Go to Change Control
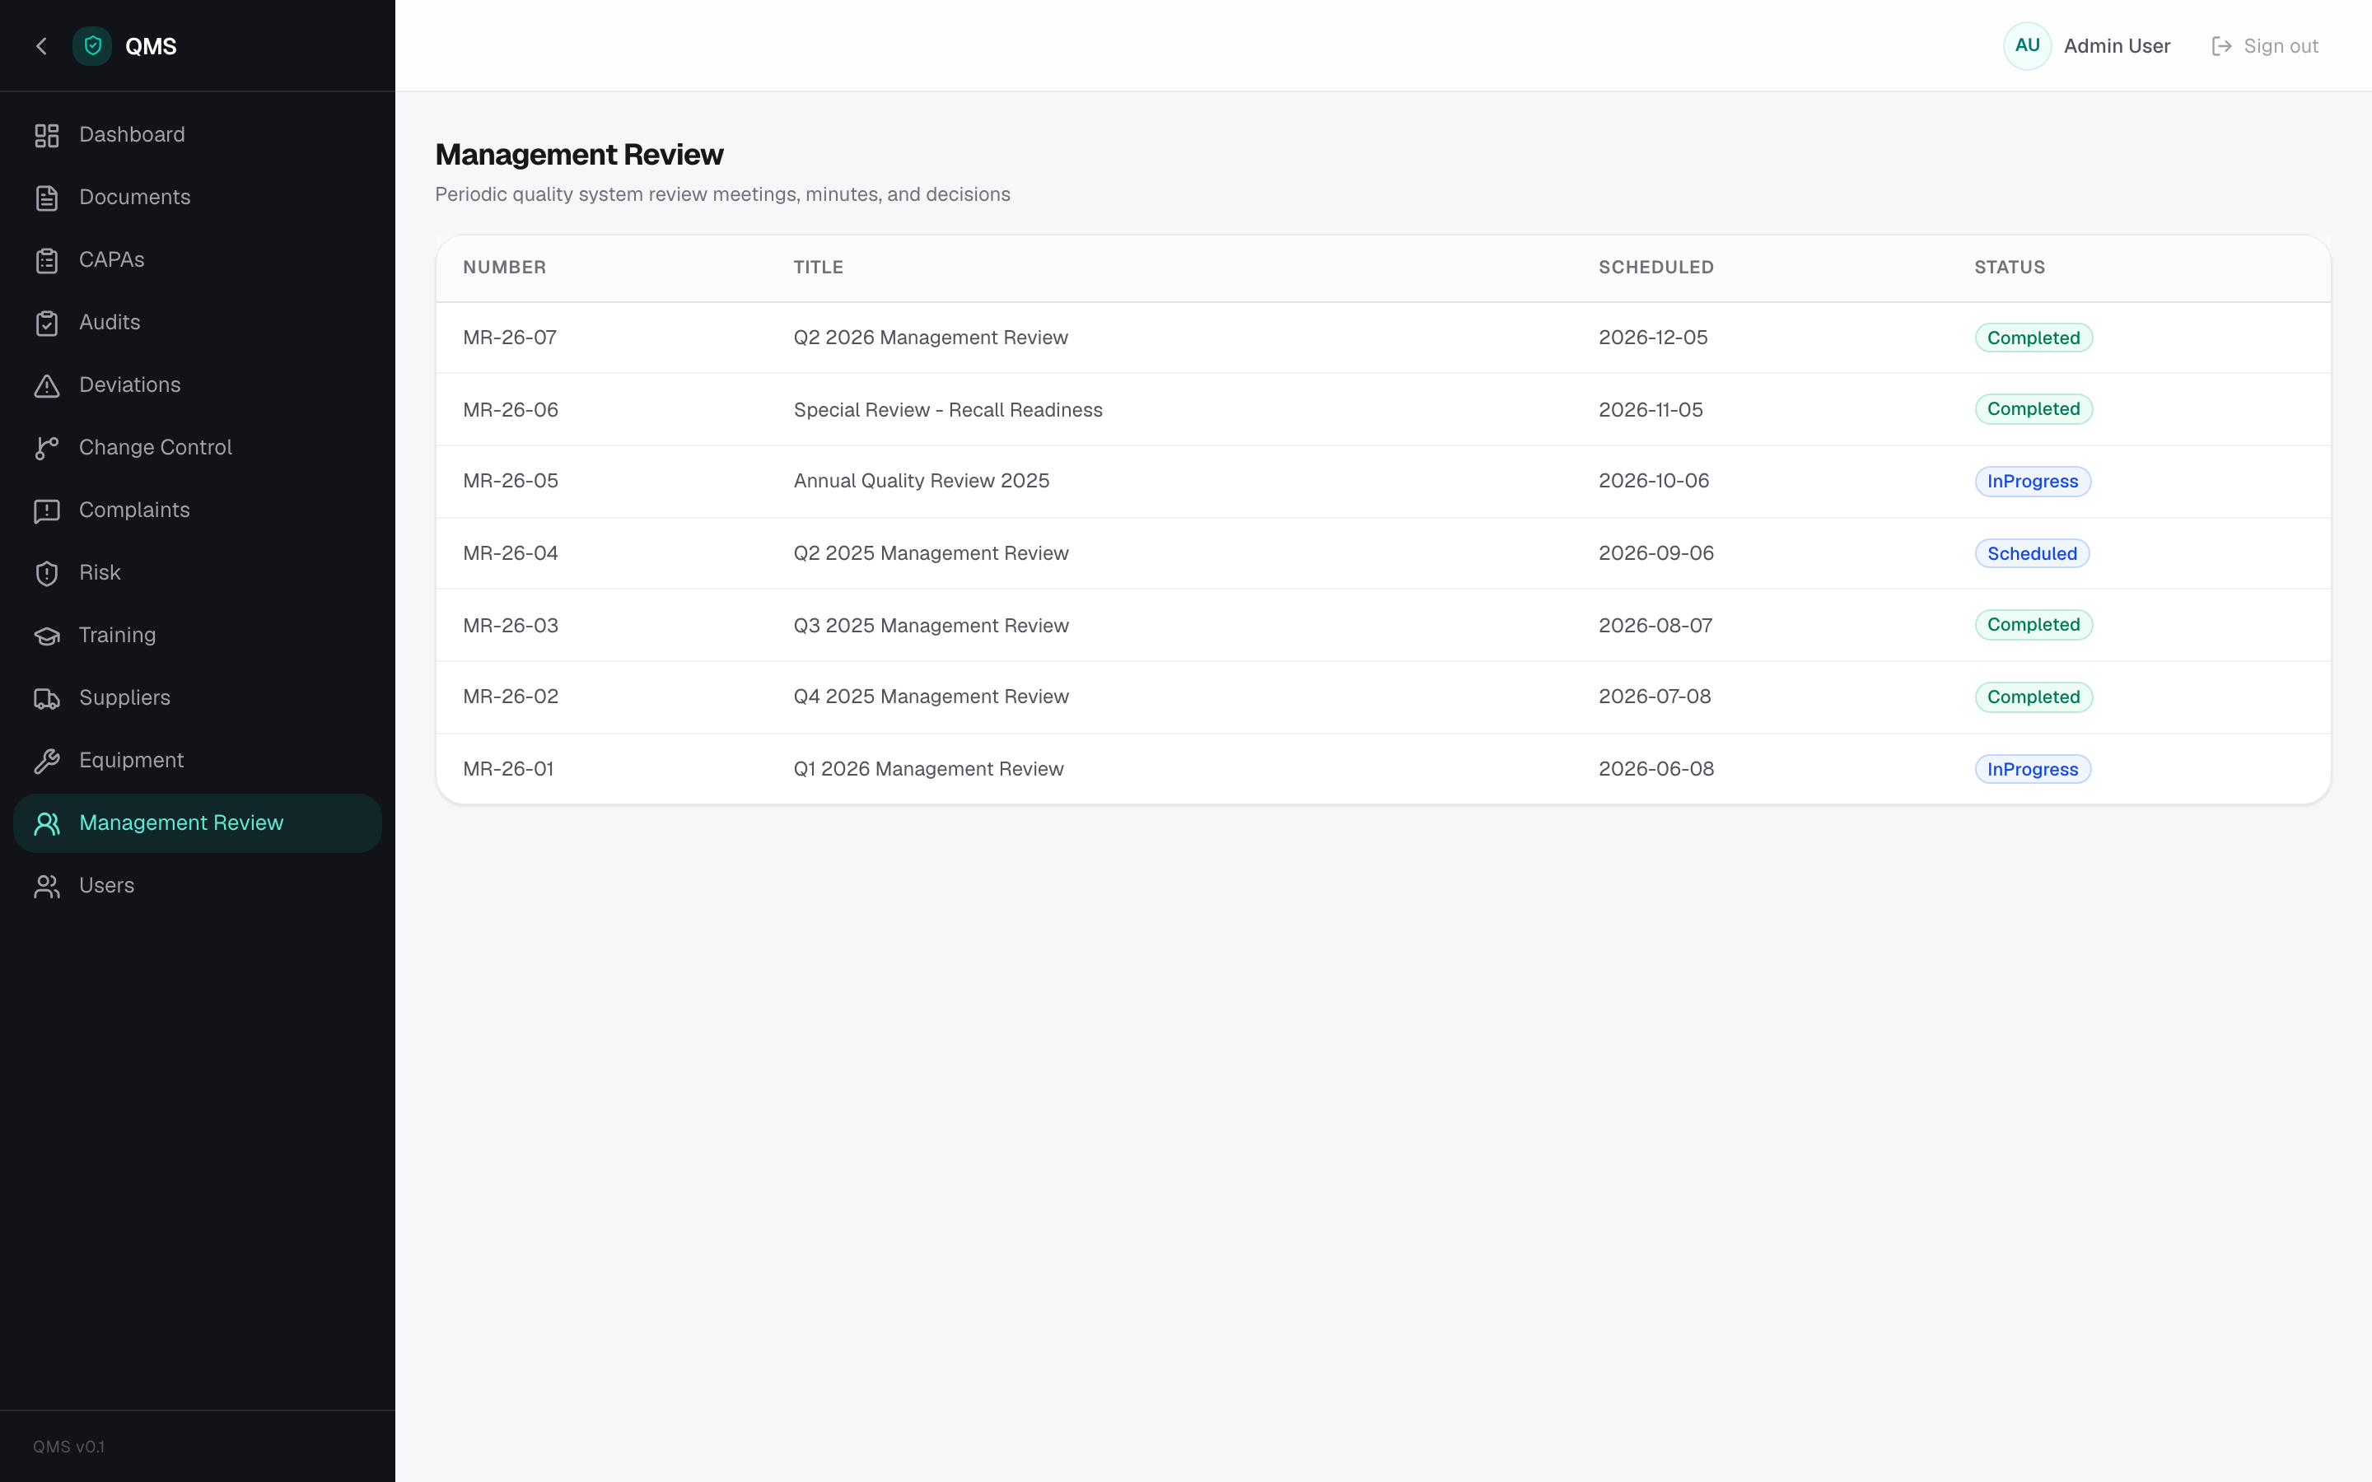This screenshot has width=2372, height=1482. (x=197, y=448)
